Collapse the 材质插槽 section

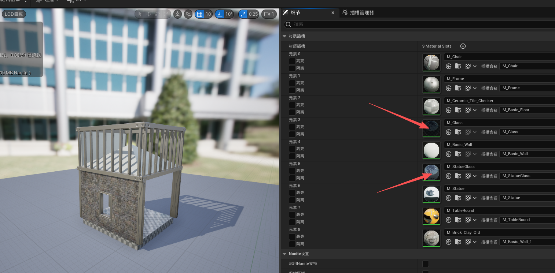tap(284, 36)
